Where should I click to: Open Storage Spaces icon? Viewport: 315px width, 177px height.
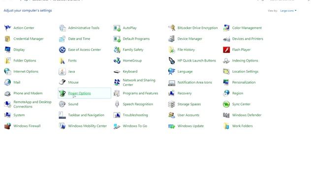pos(172,104)
